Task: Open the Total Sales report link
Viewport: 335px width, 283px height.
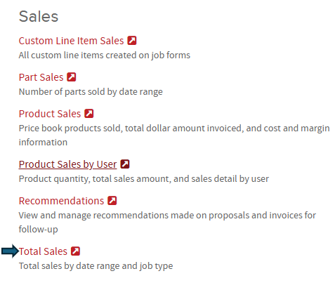Action: tap(43, 251)
